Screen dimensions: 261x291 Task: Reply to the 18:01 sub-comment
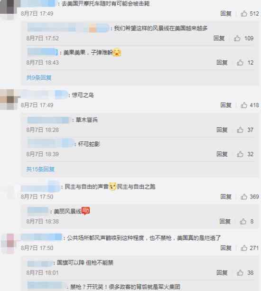tap(222, 272)
